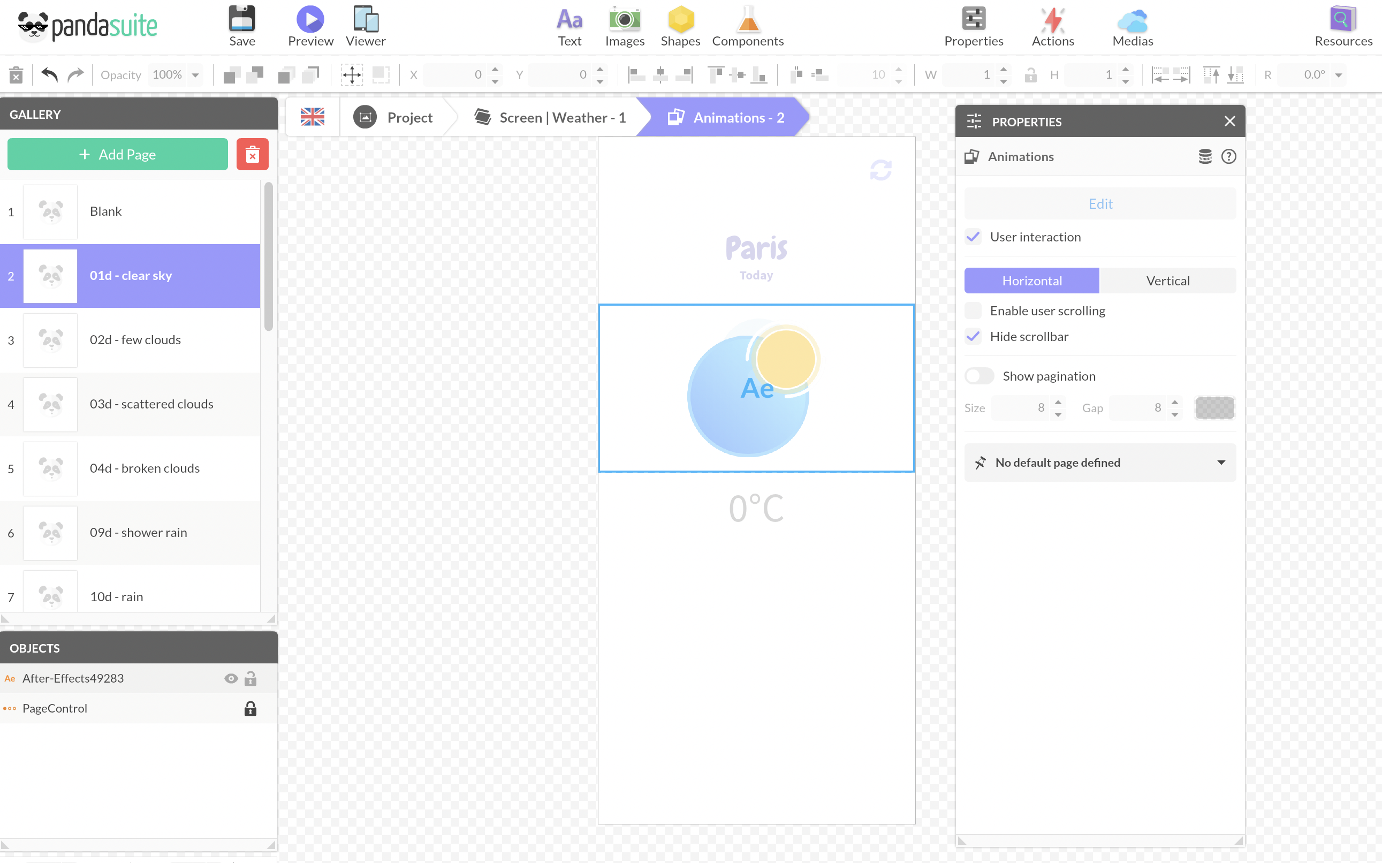1382x863 pixels.
Task: Go to Screen | Weather - 1 breadcrumb
Action: pyautogui.click(x=550, y=117)
